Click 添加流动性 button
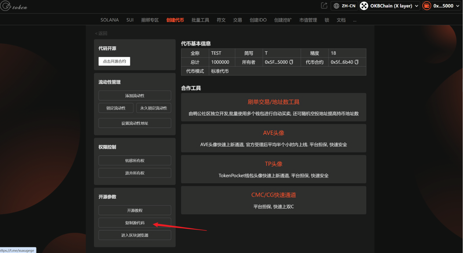The width and height of the screenshot is (465, 253). pyautogui.click(x=135, y=96)
